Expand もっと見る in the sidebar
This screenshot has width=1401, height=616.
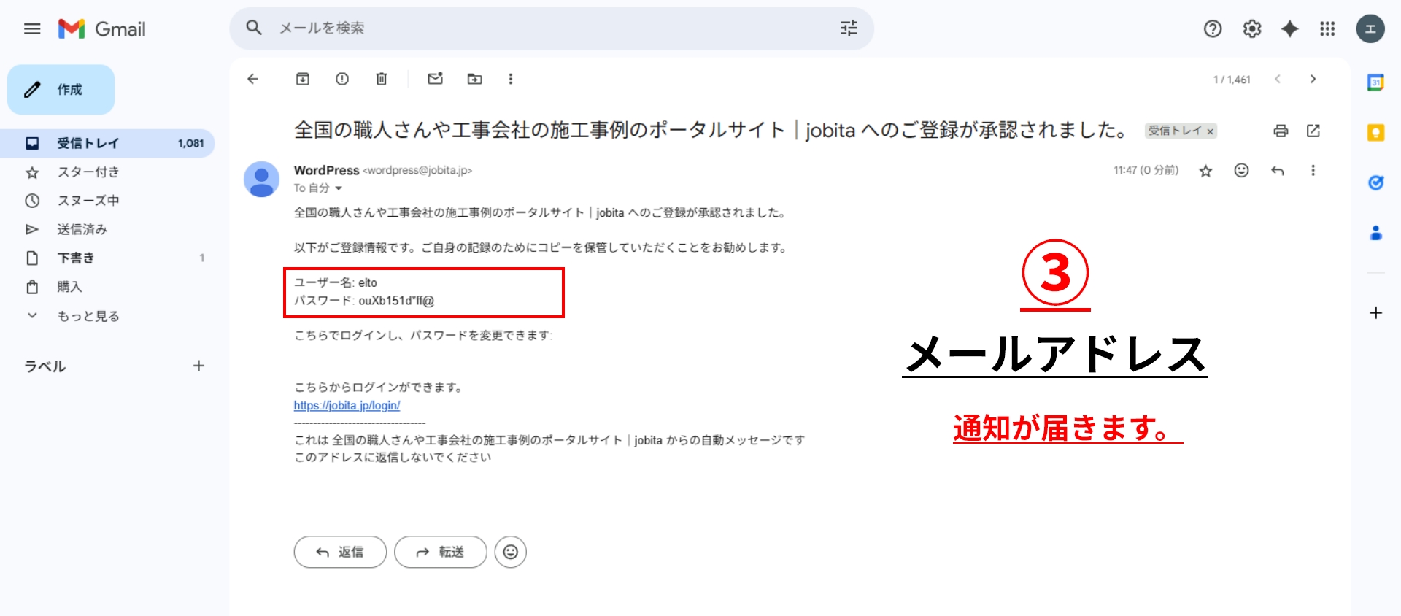click(88, 316)
